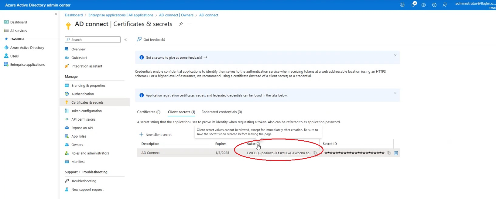The width and height of the screenshot is (496, 199).
Task: Click AD connect | Owners breadcrumb
Action: [176, 15]
